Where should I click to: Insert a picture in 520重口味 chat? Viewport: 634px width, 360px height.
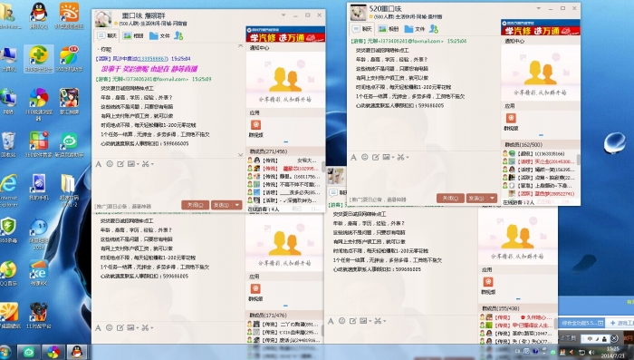(386, 157)
